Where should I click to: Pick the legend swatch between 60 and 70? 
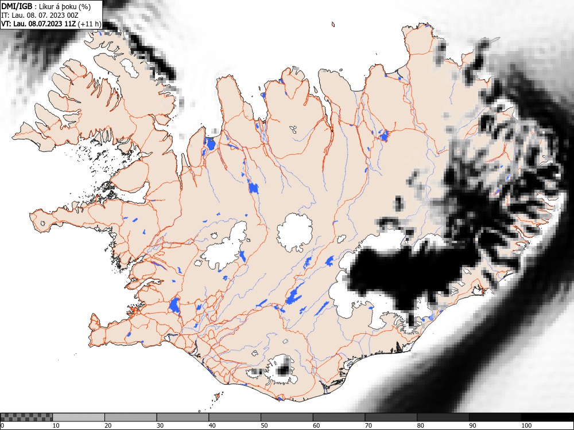click(339, 417)
